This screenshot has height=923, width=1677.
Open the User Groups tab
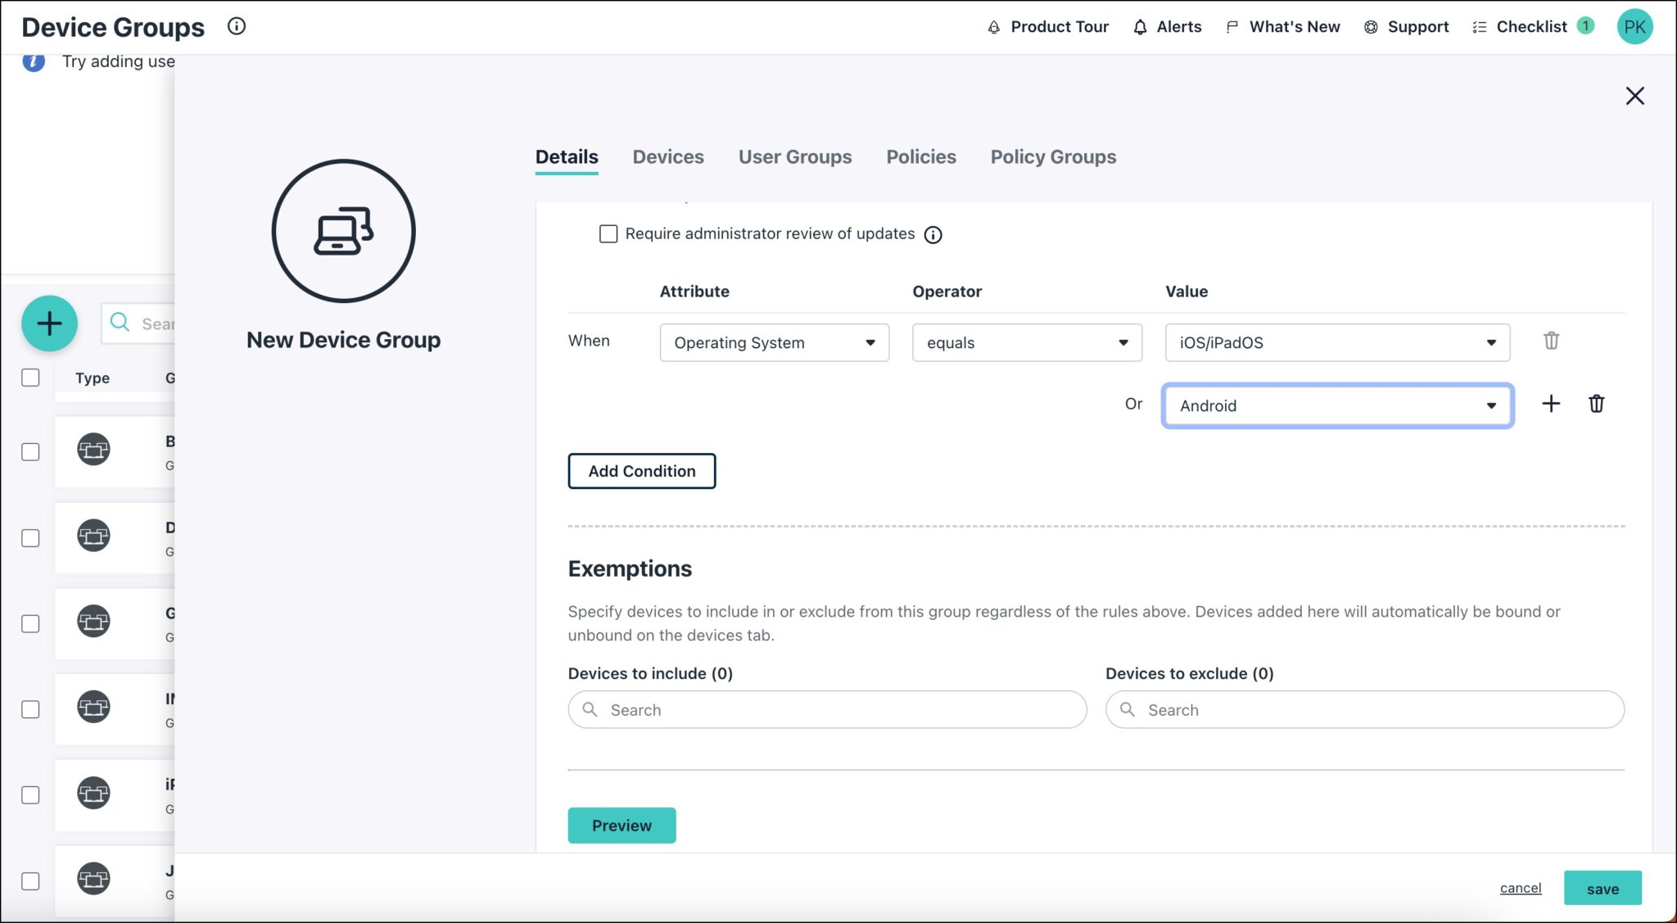point(794,156)
